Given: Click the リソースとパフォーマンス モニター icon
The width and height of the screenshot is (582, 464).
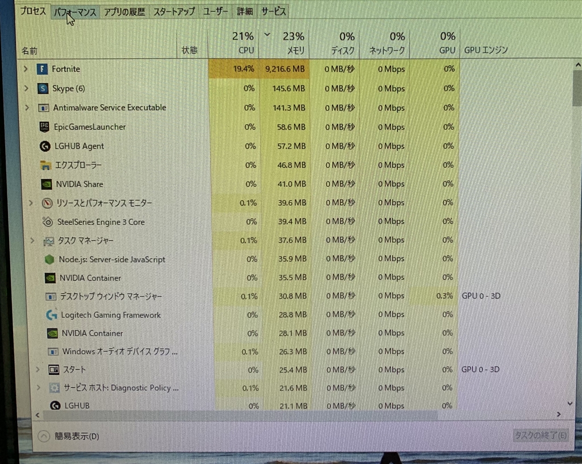Looking at the screenshot, I should [x=47, y=203].
